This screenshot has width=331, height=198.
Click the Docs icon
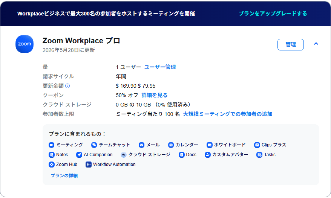click(182, 155)
